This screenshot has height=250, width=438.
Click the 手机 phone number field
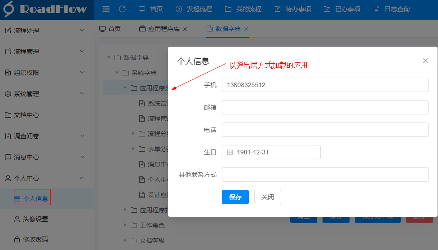tap(325, 85)
